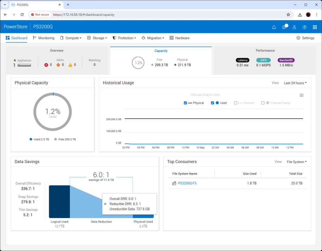
Task: Click the Free 209.3 TB legend entry
Action: pos(65,139)
